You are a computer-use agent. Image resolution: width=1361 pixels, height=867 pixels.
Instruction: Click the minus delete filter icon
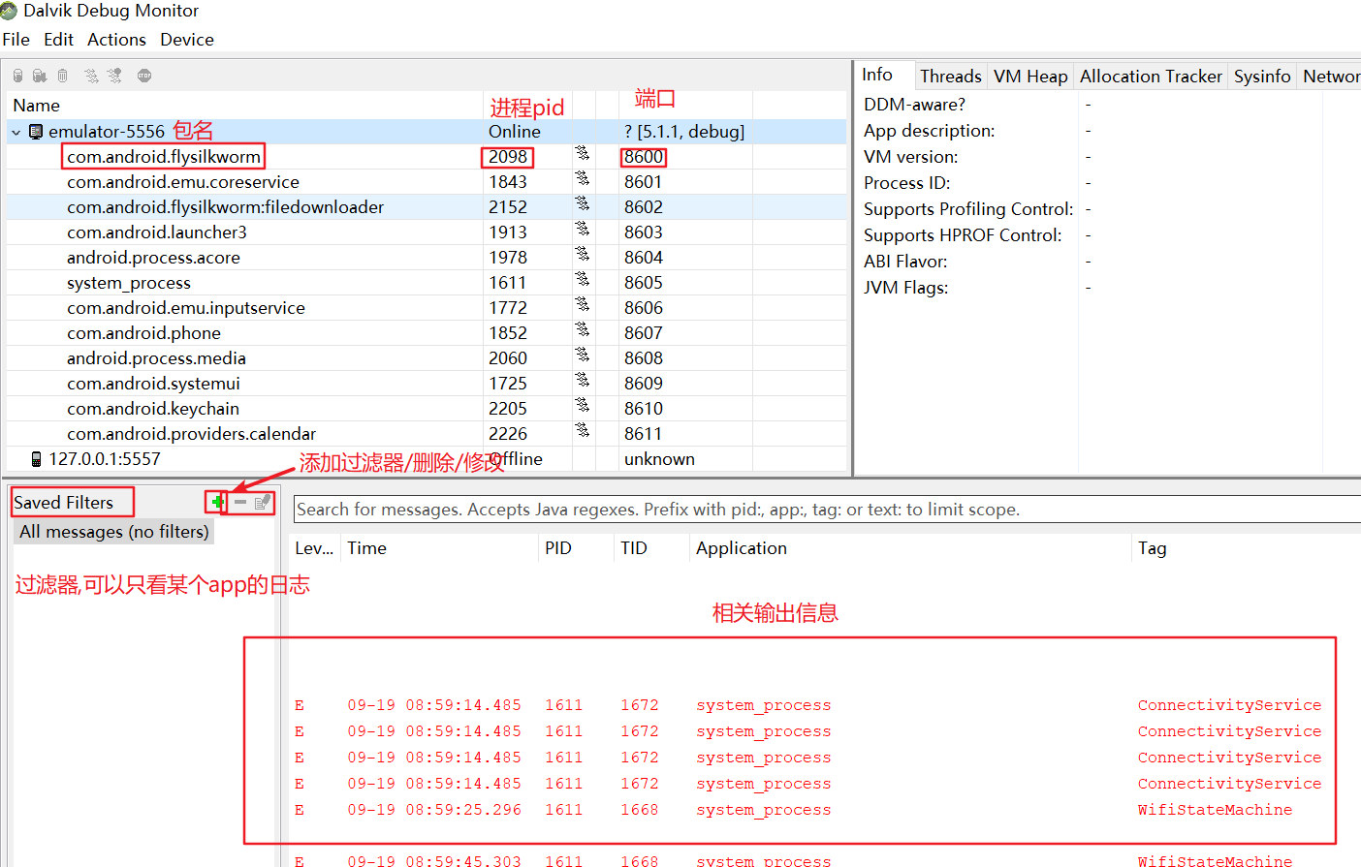tap(240, 502)
